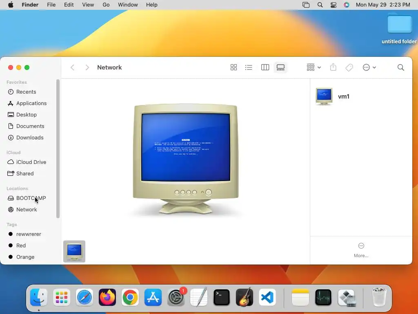
Task: Go back with the left chevron
Action: click(x=73, y=67)
